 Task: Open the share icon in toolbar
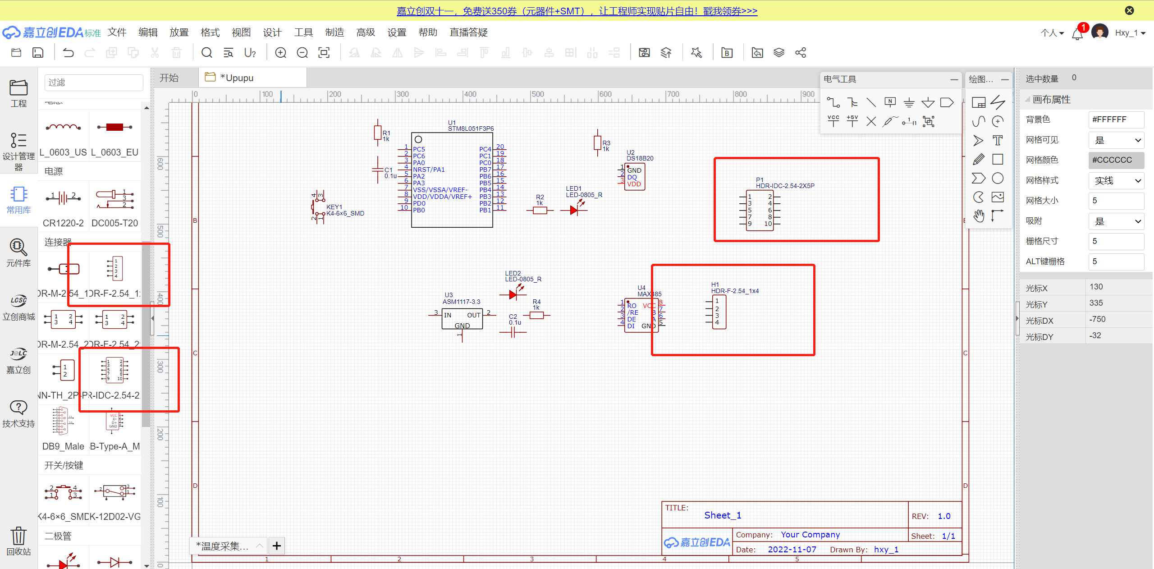pos(801,53)
